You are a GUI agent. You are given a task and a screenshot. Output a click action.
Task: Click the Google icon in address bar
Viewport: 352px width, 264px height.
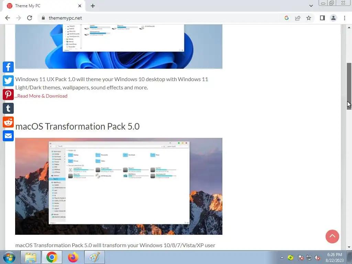click(x=287, y=18)
